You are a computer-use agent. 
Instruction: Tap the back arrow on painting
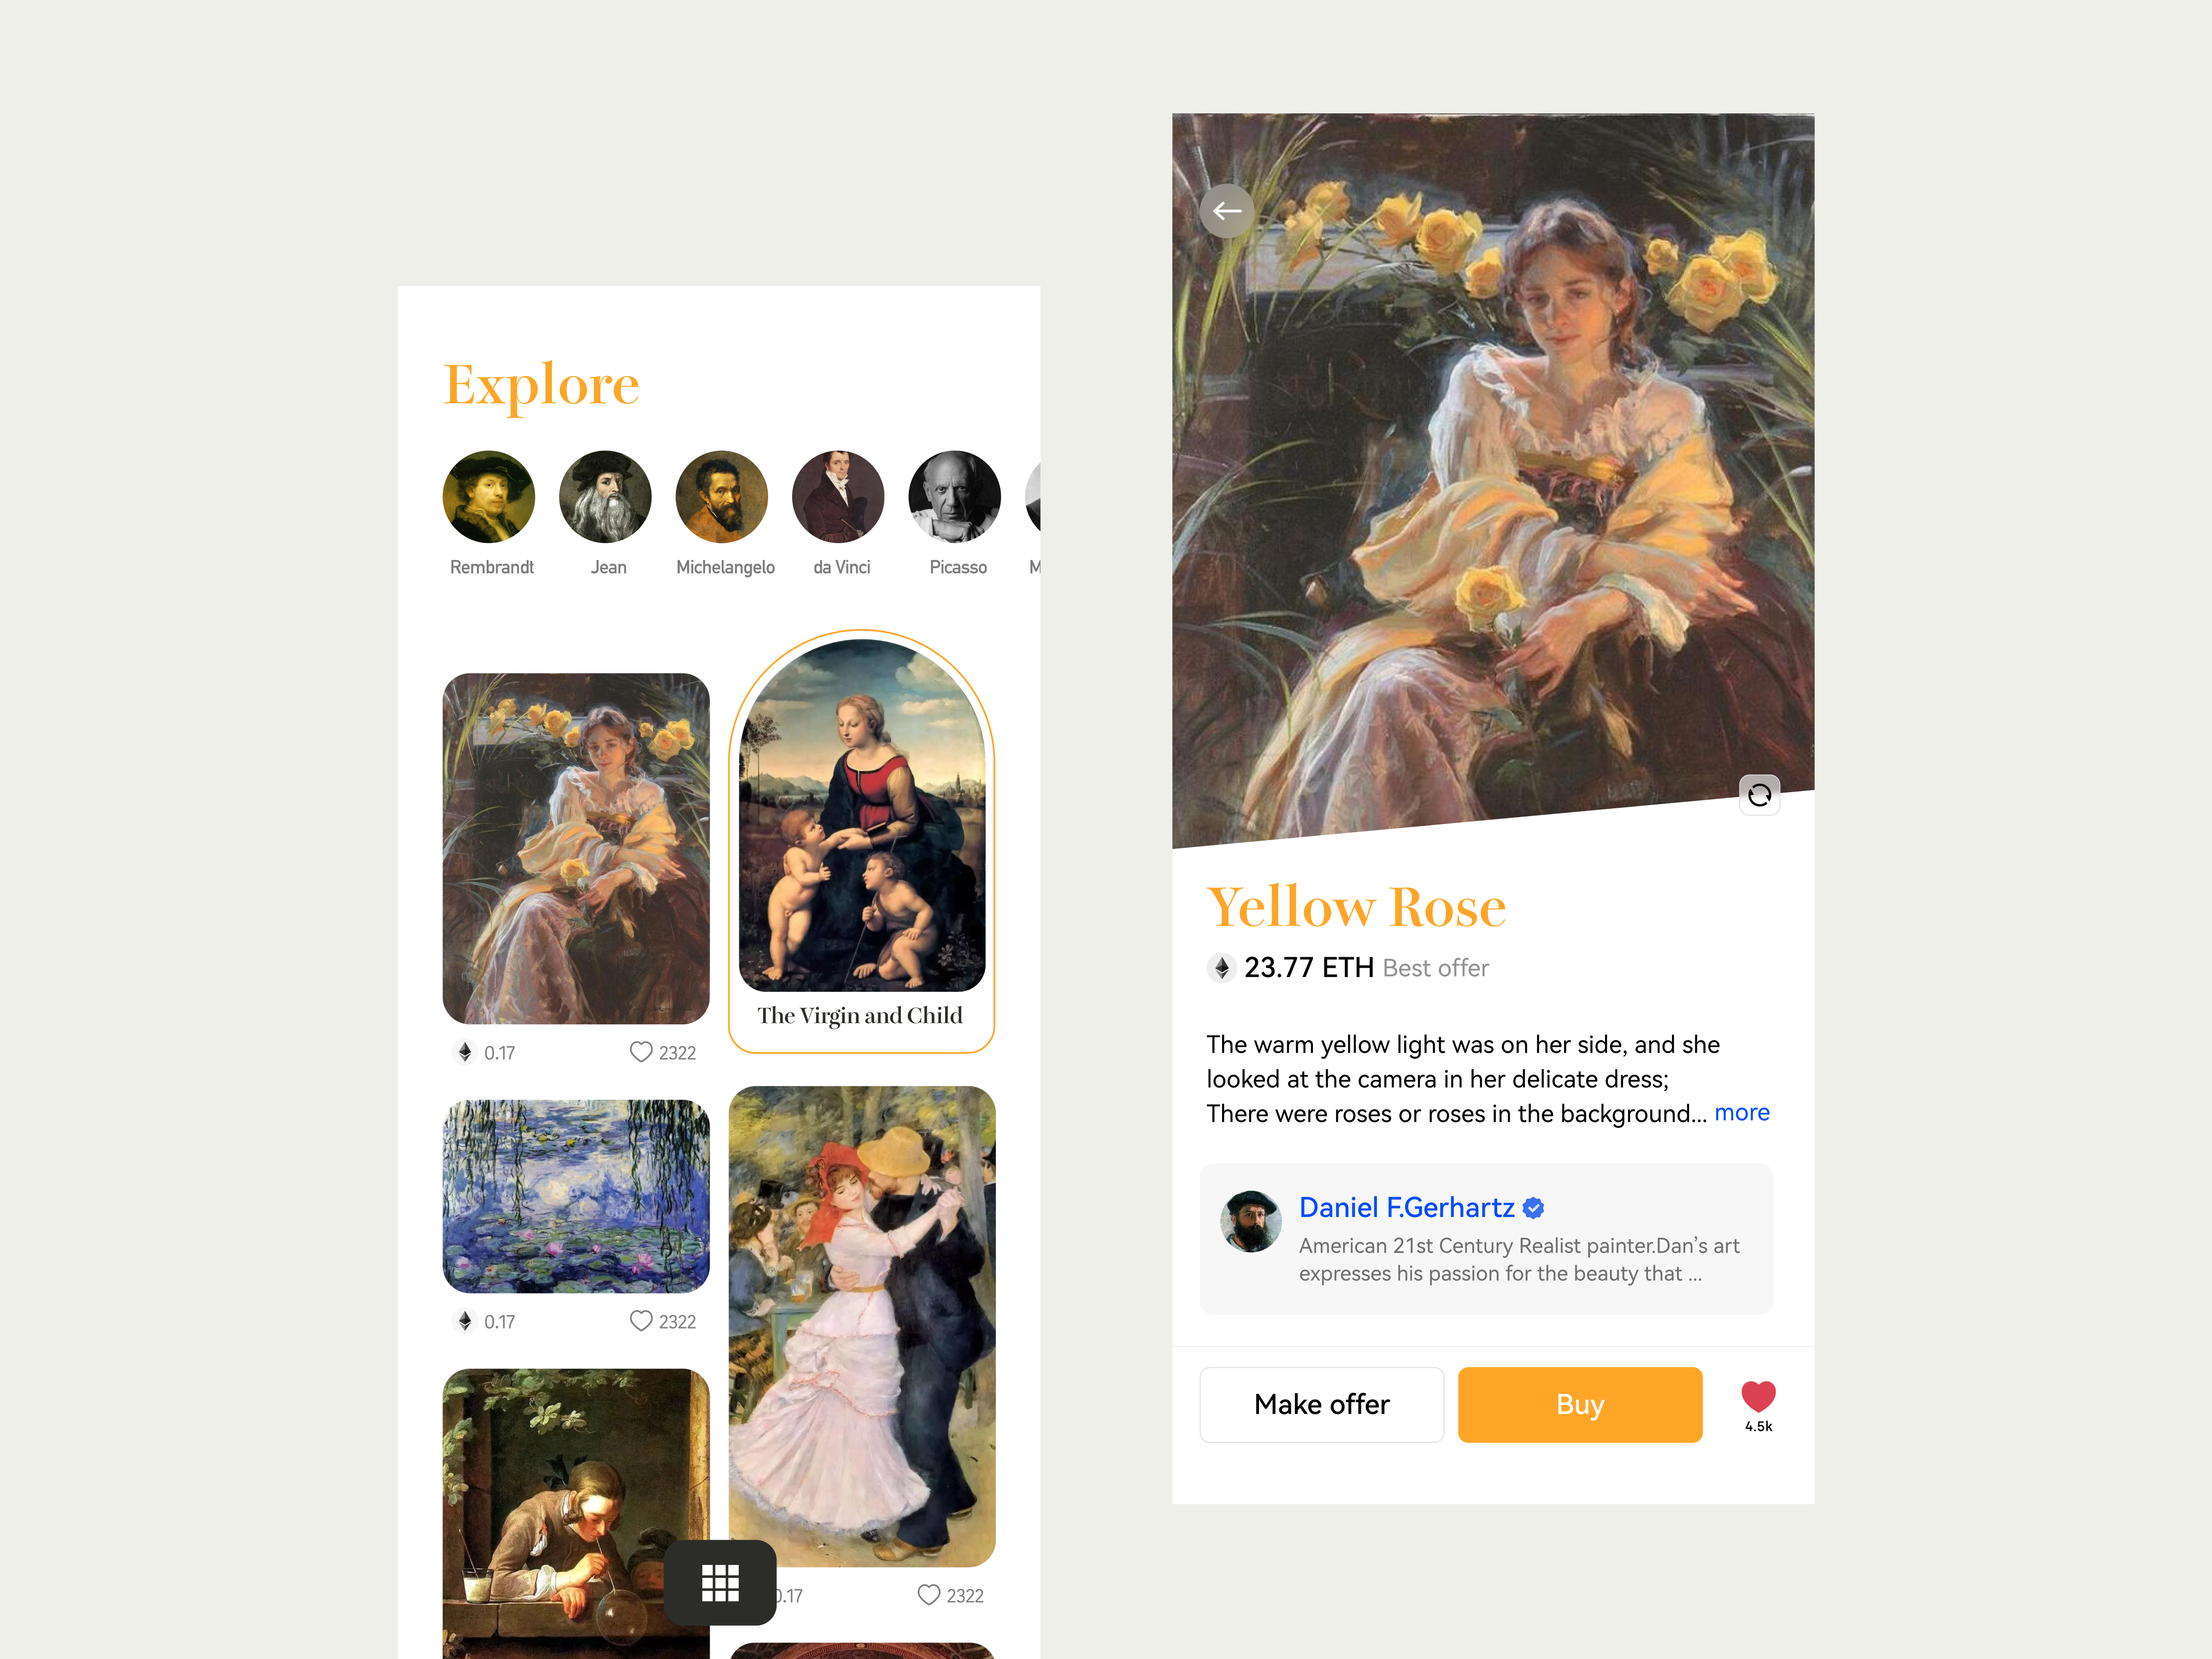point(1227,211)
